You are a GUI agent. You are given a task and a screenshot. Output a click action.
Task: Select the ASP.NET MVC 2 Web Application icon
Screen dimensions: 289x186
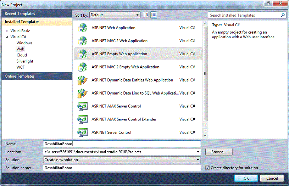[x=82, y=41]
